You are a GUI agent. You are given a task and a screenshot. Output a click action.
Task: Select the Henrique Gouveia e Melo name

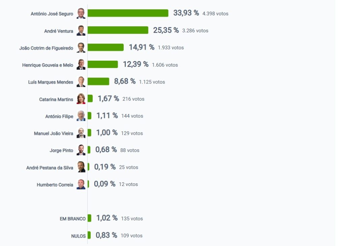pos(48,65)
